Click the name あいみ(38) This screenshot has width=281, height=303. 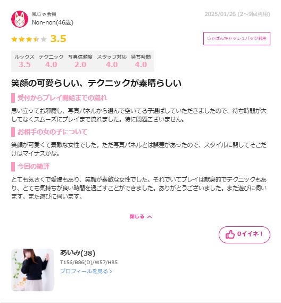point(78,253)
